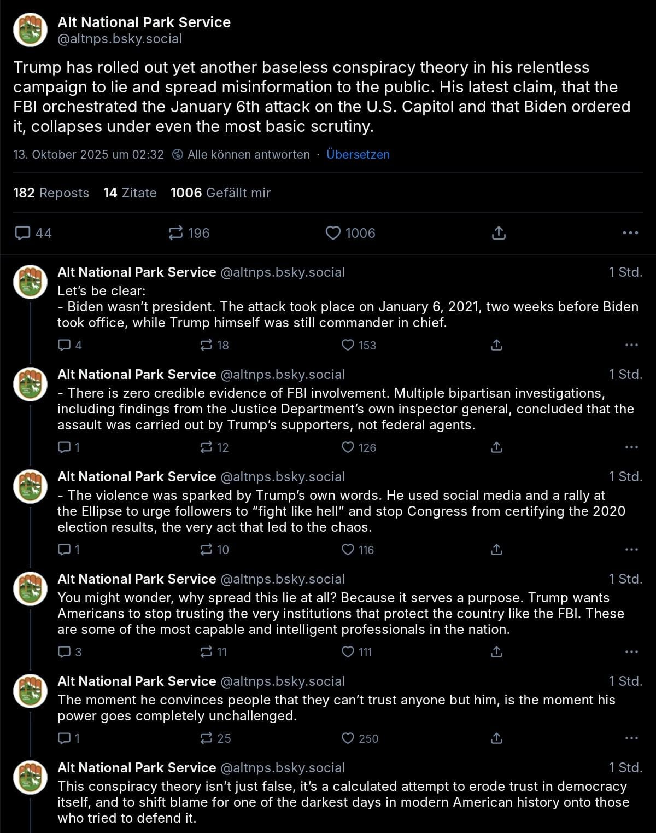View the 182 Reposts list
The width and height of the screenshot is (656, 833).
[51, 193]
